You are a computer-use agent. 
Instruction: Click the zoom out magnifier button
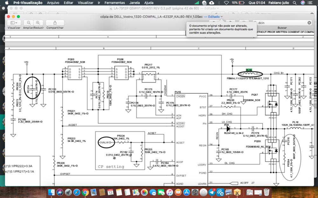coord(29,23)
